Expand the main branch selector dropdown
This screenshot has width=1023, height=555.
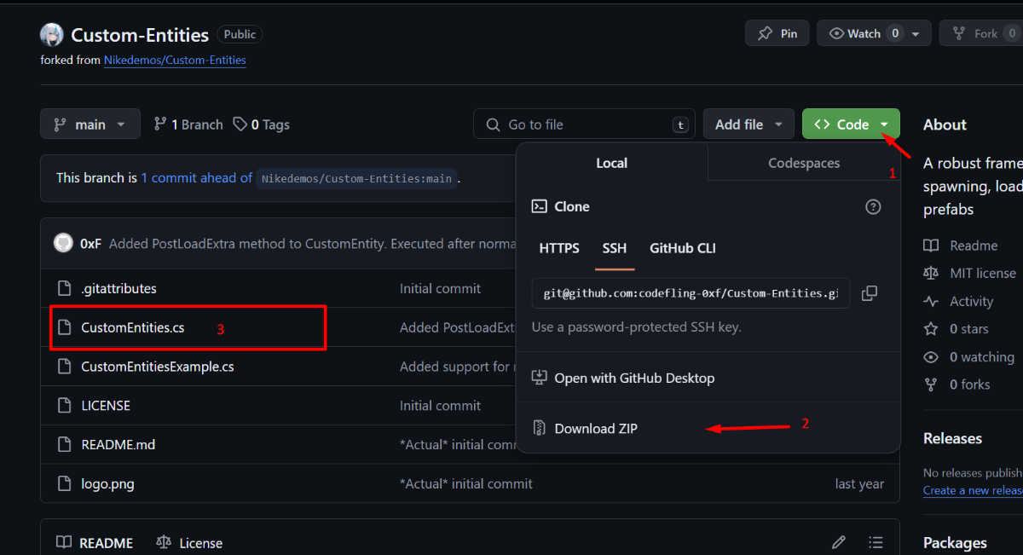point(90,124)
